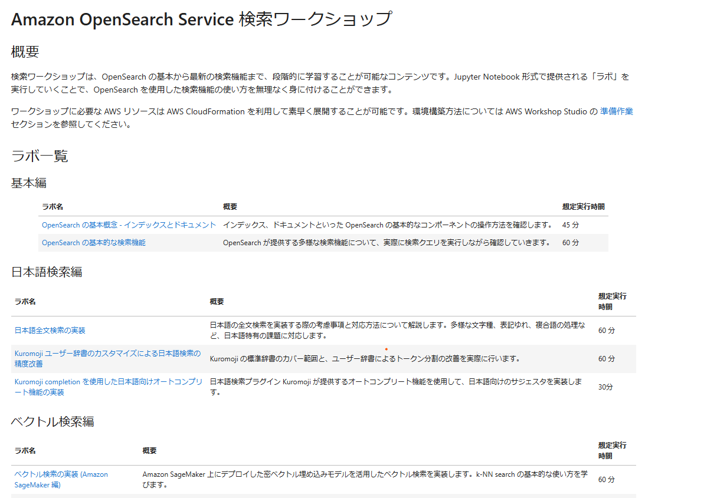Viewport: 704px width, 498px height.
Task: Click ラボ名 header in 日本語検索編 table
Action: (25, 302)
